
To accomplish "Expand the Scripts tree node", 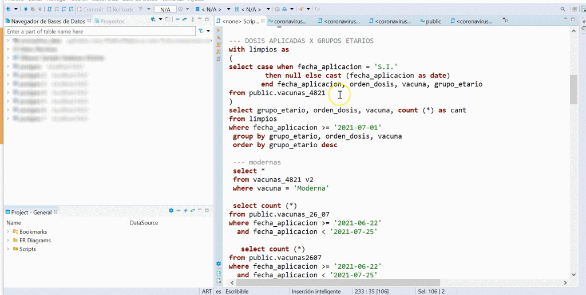I will coord(8,249).
